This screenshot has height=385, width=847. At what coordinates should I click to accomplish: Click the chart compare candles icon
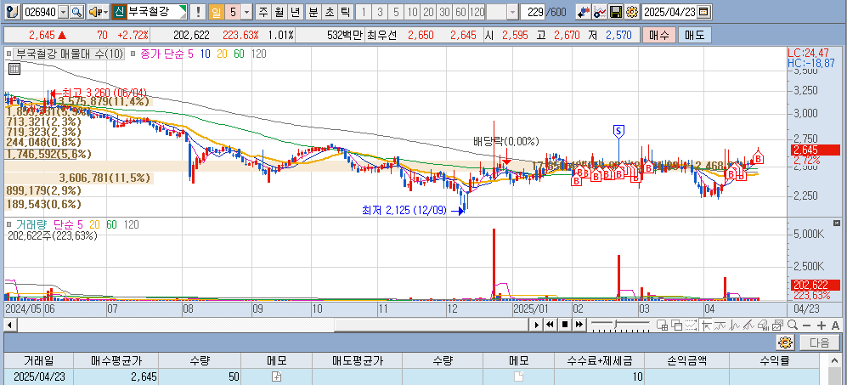[x=582, y=12]
